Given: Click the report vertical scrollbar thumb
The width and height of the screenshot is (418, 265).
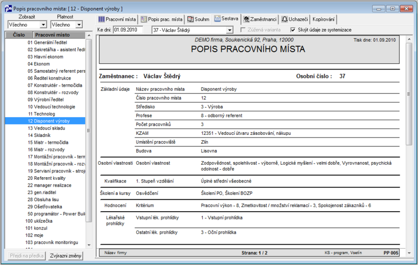Looking at the screenshot, I should 409,94.
